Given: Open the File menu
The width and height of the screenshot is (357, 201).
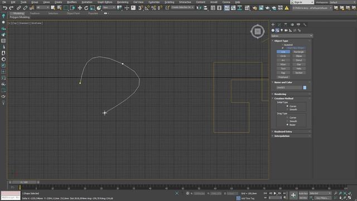Looking at the screenshot, I should tap(4, 2).
